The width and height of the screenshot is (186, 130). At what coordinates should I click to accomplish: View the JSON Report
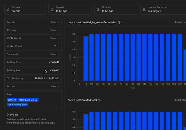53,38
